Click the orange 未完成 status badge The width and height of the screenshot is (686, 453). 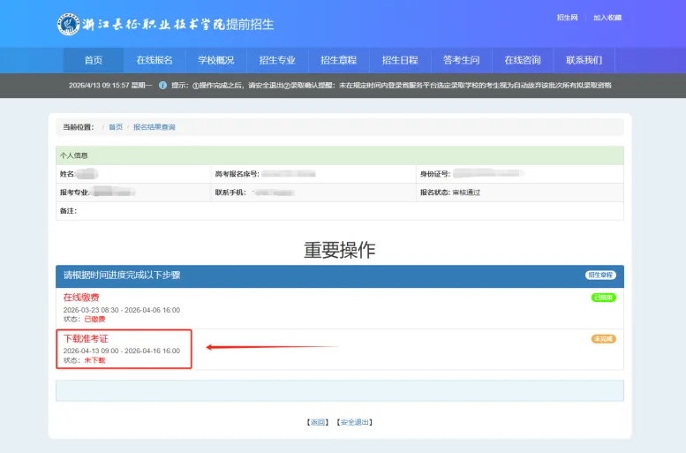(603, 338)
